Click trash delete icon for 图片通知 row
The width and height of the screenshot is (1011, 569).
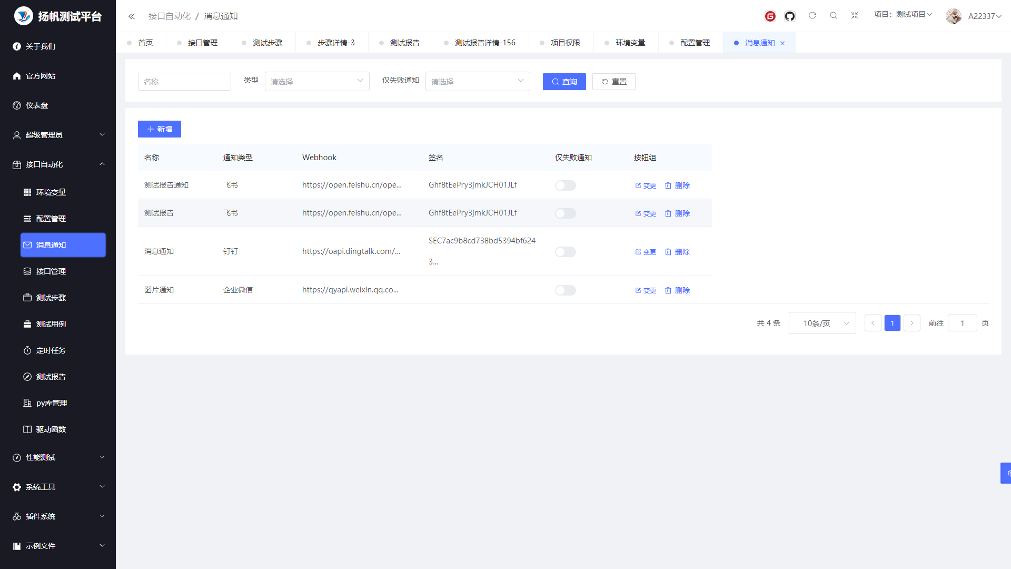[x=668, y=290]
